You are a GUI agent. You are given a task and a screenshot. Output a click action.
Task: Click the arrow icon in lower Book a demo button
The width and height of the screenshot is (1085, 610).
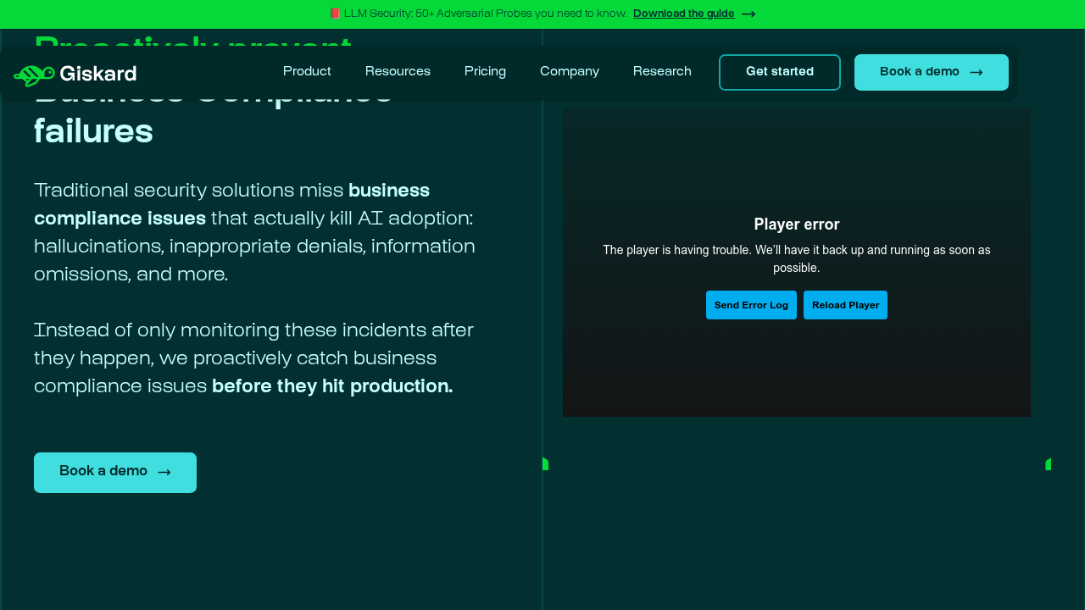pyautogui.click(x=164, y=472)
